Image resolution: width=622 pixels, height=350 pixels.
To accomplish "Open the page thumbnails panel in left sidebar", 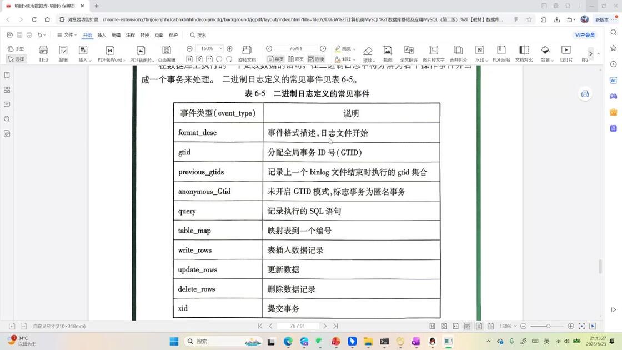I will click(7, 89).
